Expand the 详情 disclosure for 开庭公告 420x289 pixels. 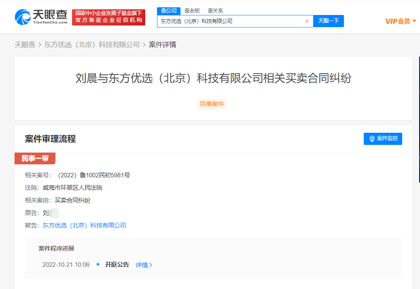click(x=144, y=264)
